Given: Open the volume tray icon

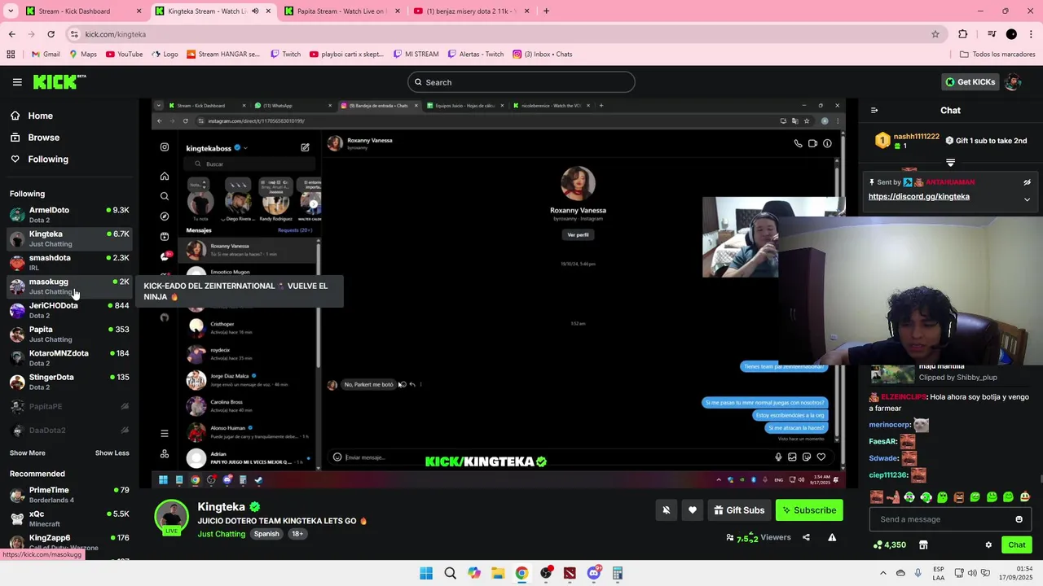Looking at the screenshot, I should point(974,573).
